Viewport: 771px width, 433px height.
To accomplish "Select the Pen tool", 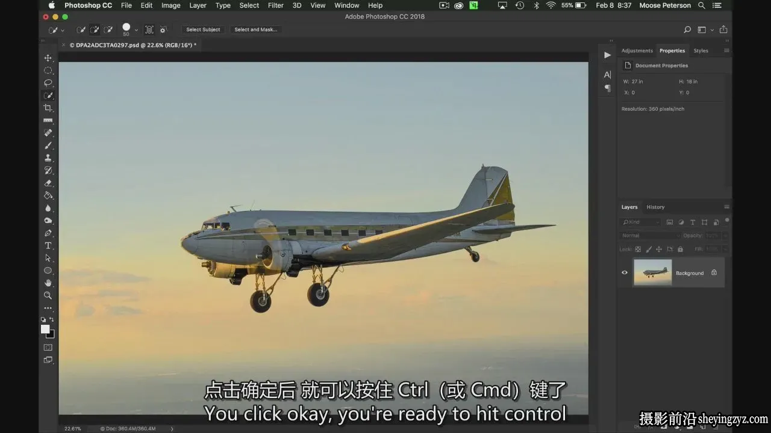I will [x=48, y=233].
